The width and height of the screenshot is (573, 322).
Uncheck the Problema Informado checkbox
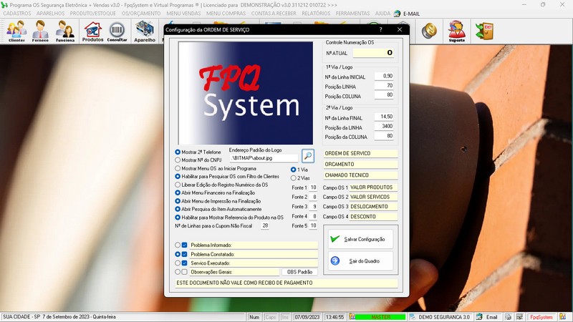point(185,245)
